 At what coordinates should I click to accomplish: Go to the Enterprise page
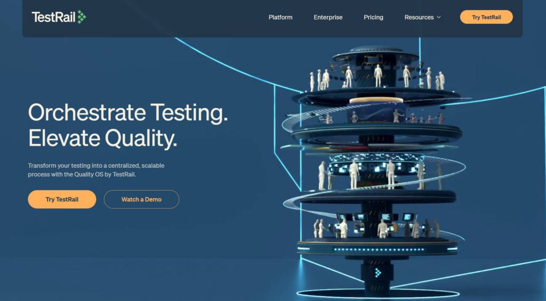[x=328, y=18]
